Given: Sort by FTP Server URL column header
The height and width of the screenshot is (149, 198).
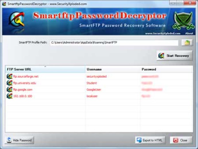Looking at the screenshot, I should 45,69.
